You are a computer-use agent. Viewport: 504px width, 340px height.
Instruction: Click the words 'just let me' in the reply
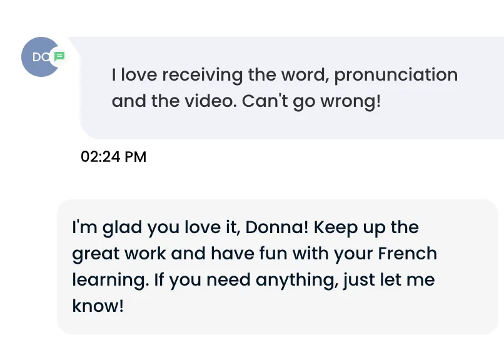pos(389,281)
